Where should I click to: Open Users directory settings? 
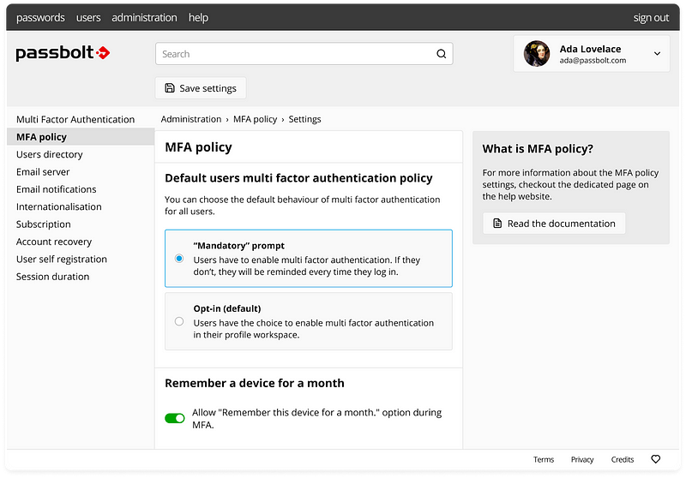pyautogui.click(x=50, y=154)
